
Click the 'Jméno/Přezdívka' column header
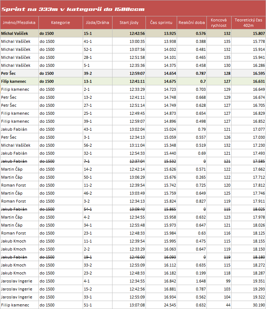19,23
